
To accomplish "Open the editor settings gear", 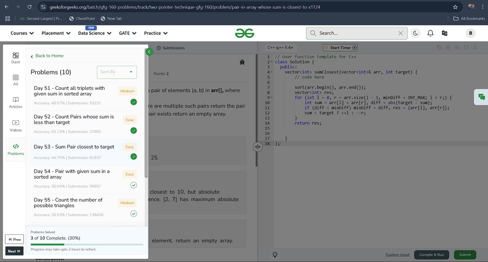I will coord(457,48).
